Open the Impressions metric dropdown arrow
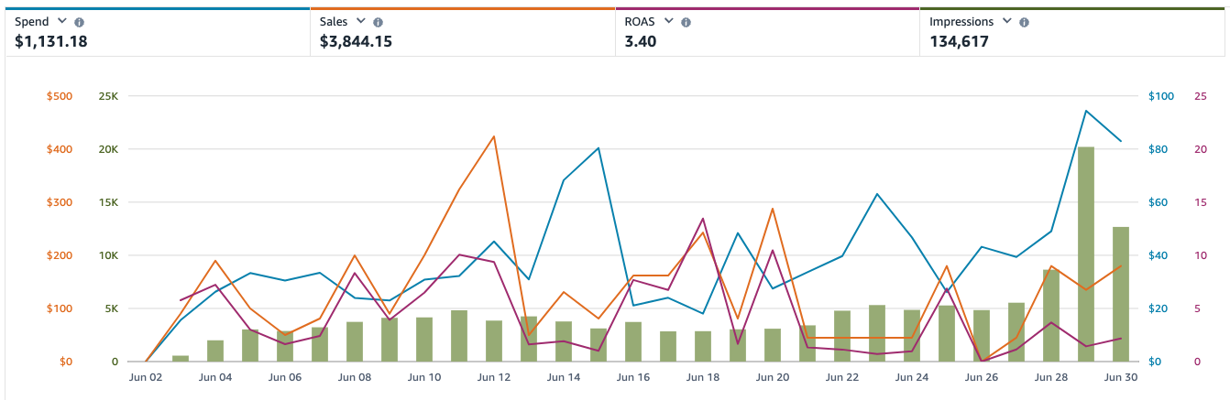This screenshot has height=400, width=1230. 1006,21
